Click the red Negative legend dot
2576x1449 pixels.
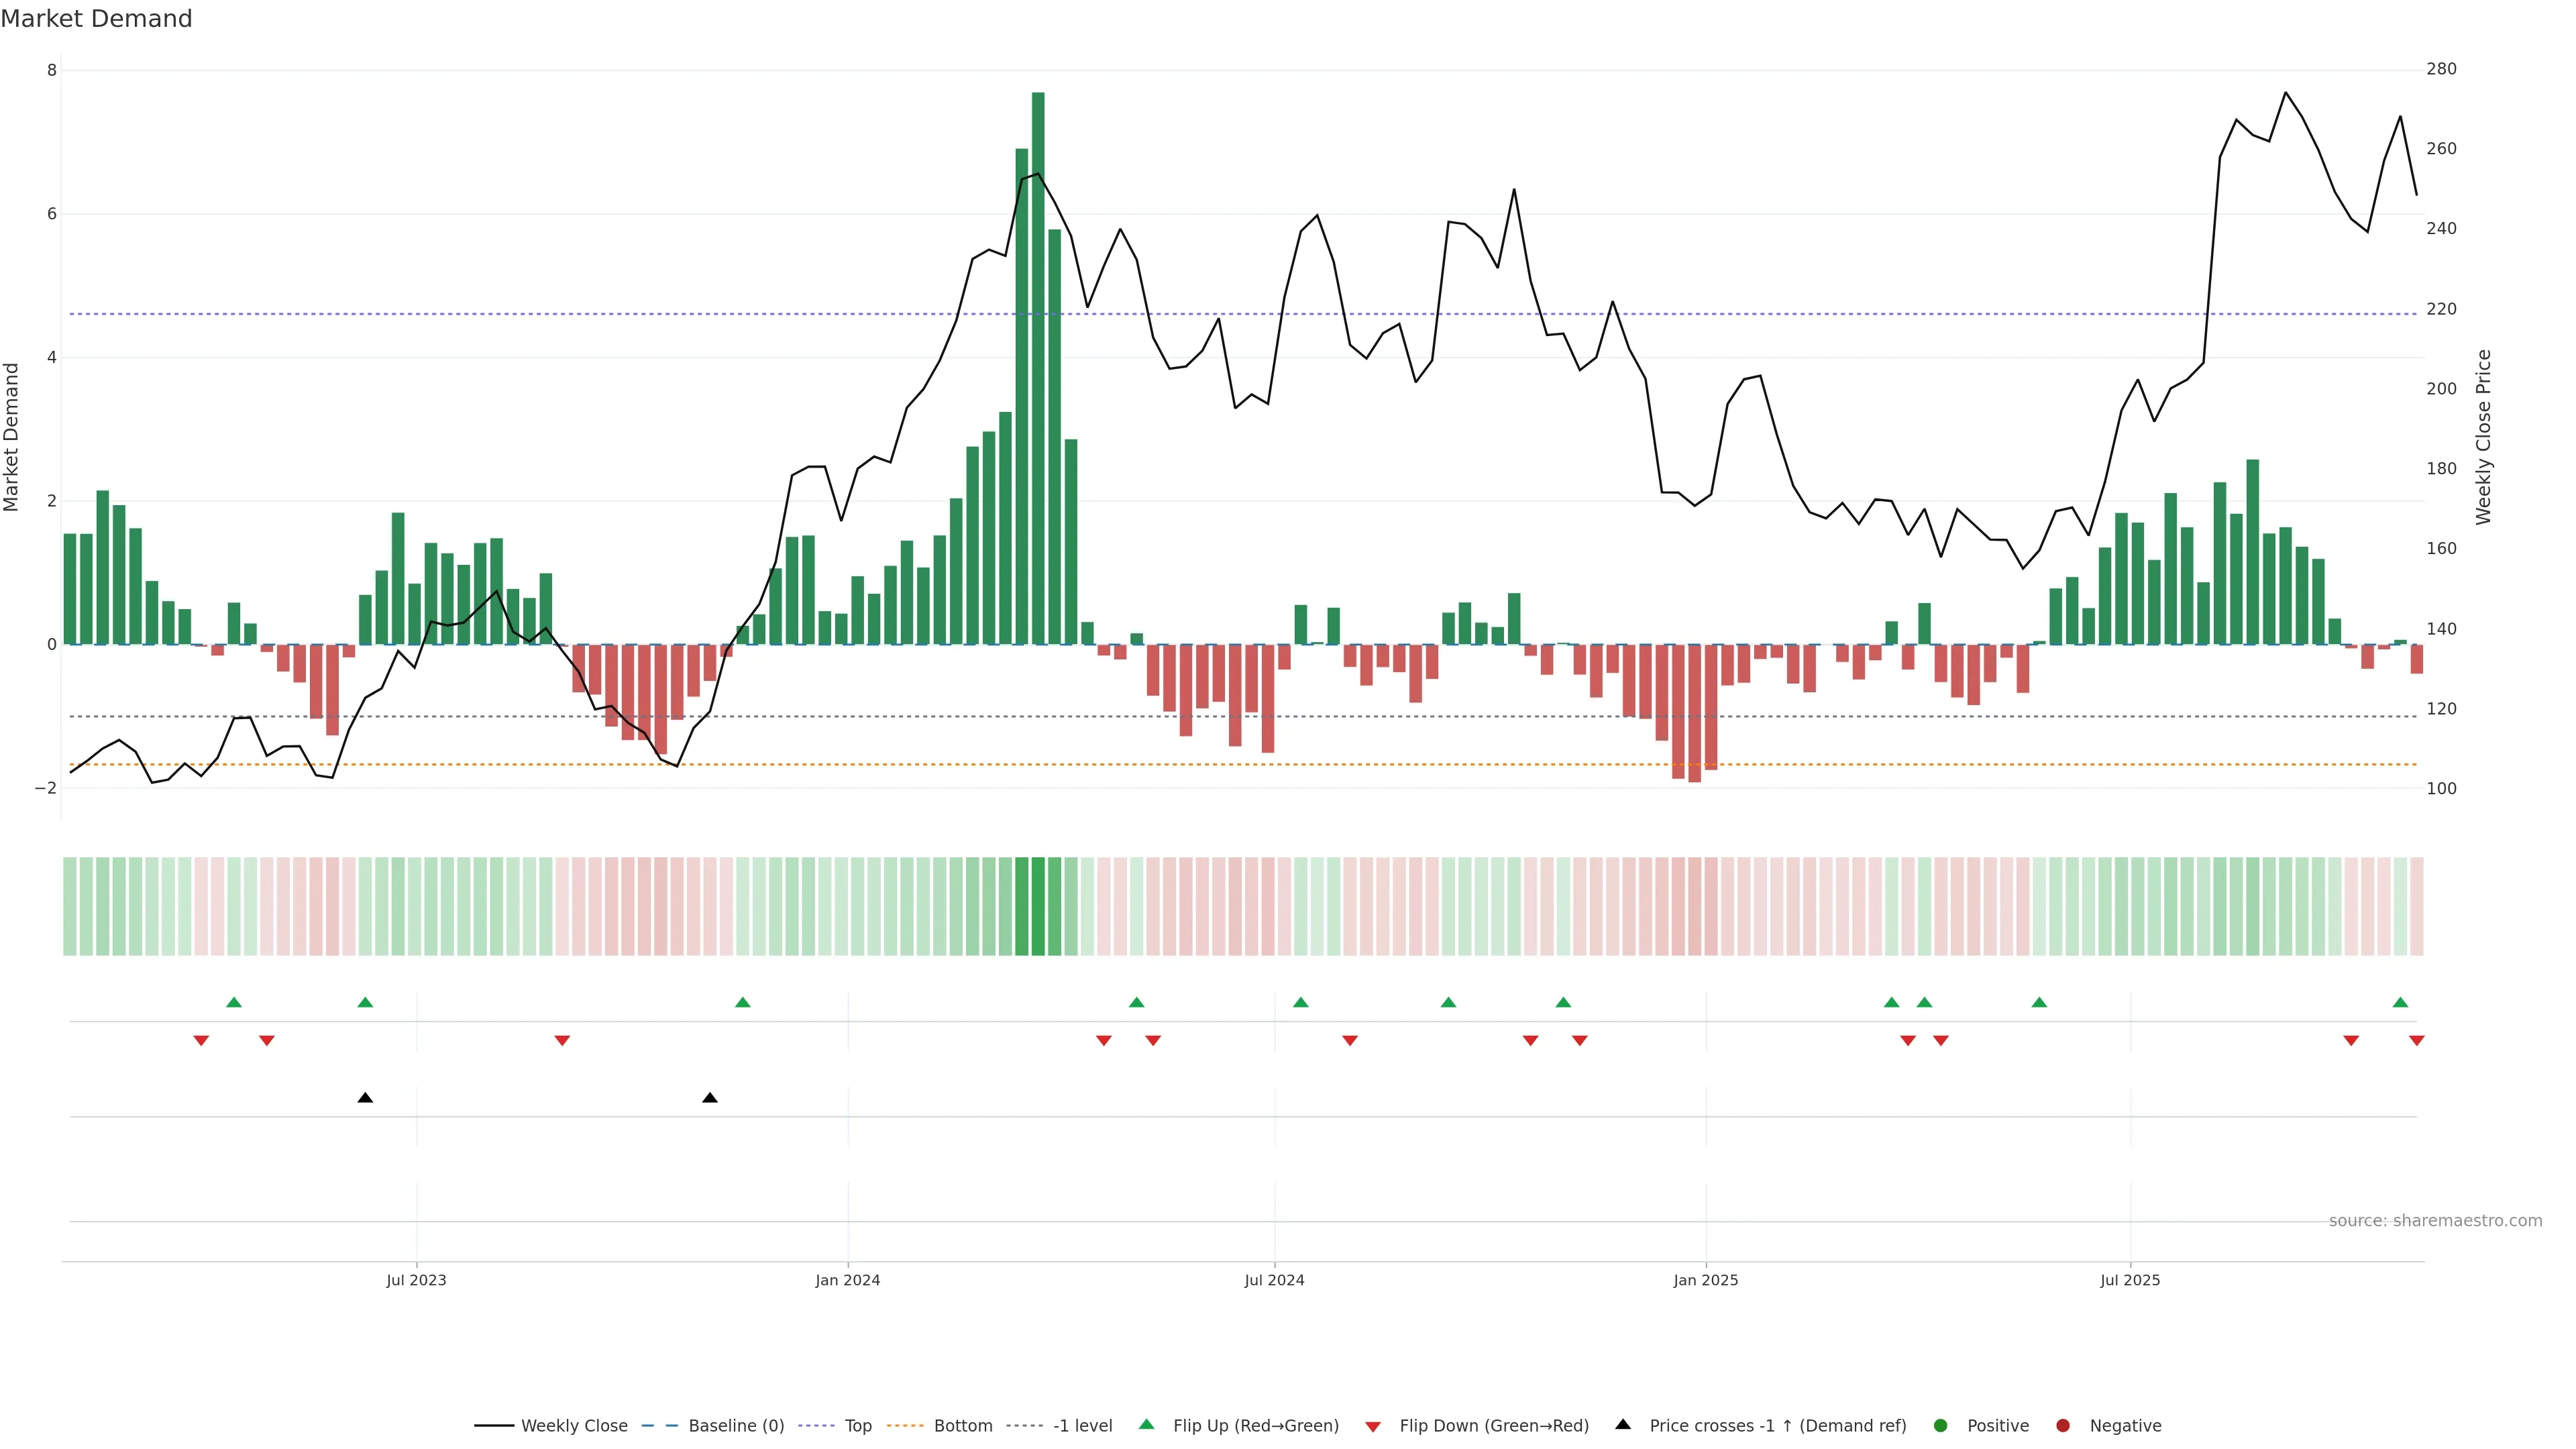tap(2063, 1426)
